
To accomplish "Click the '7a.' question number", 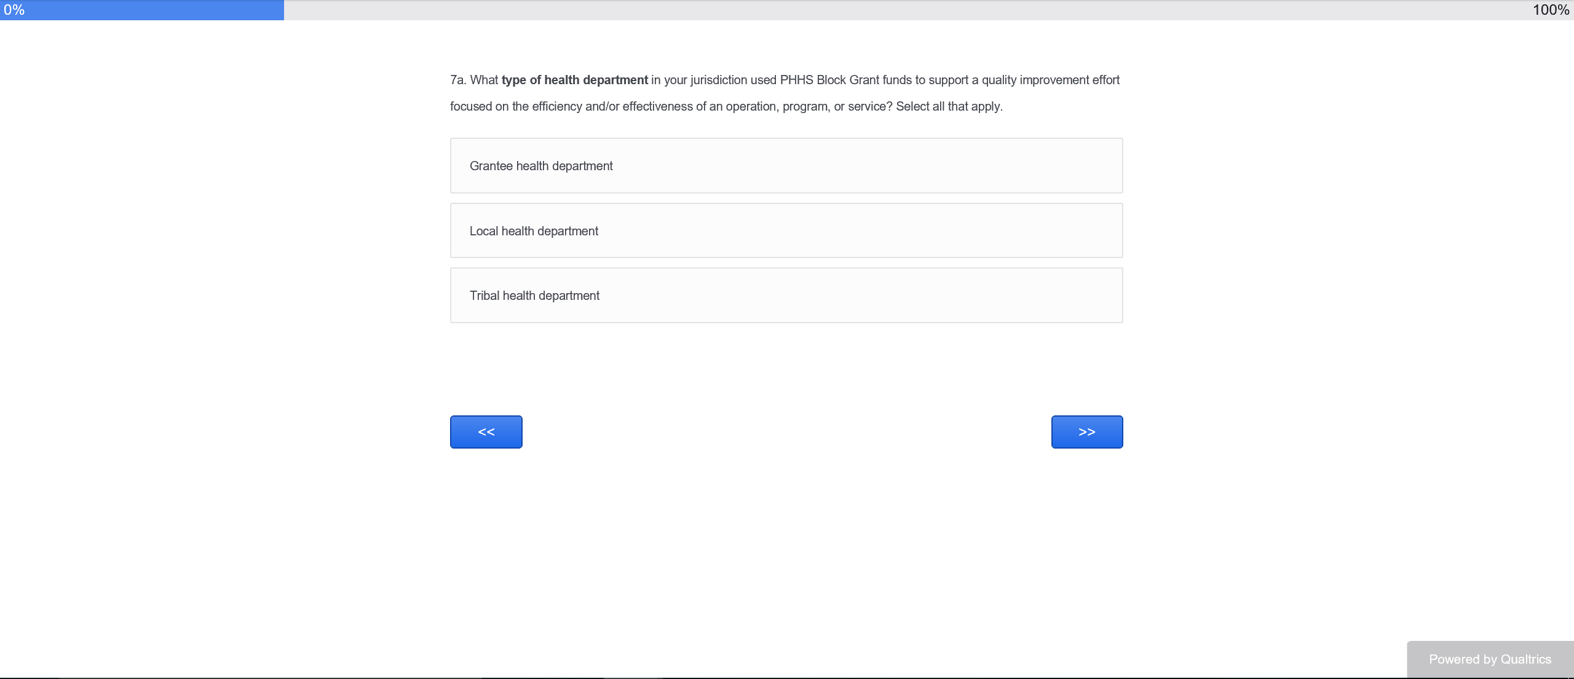I will 458,80.
